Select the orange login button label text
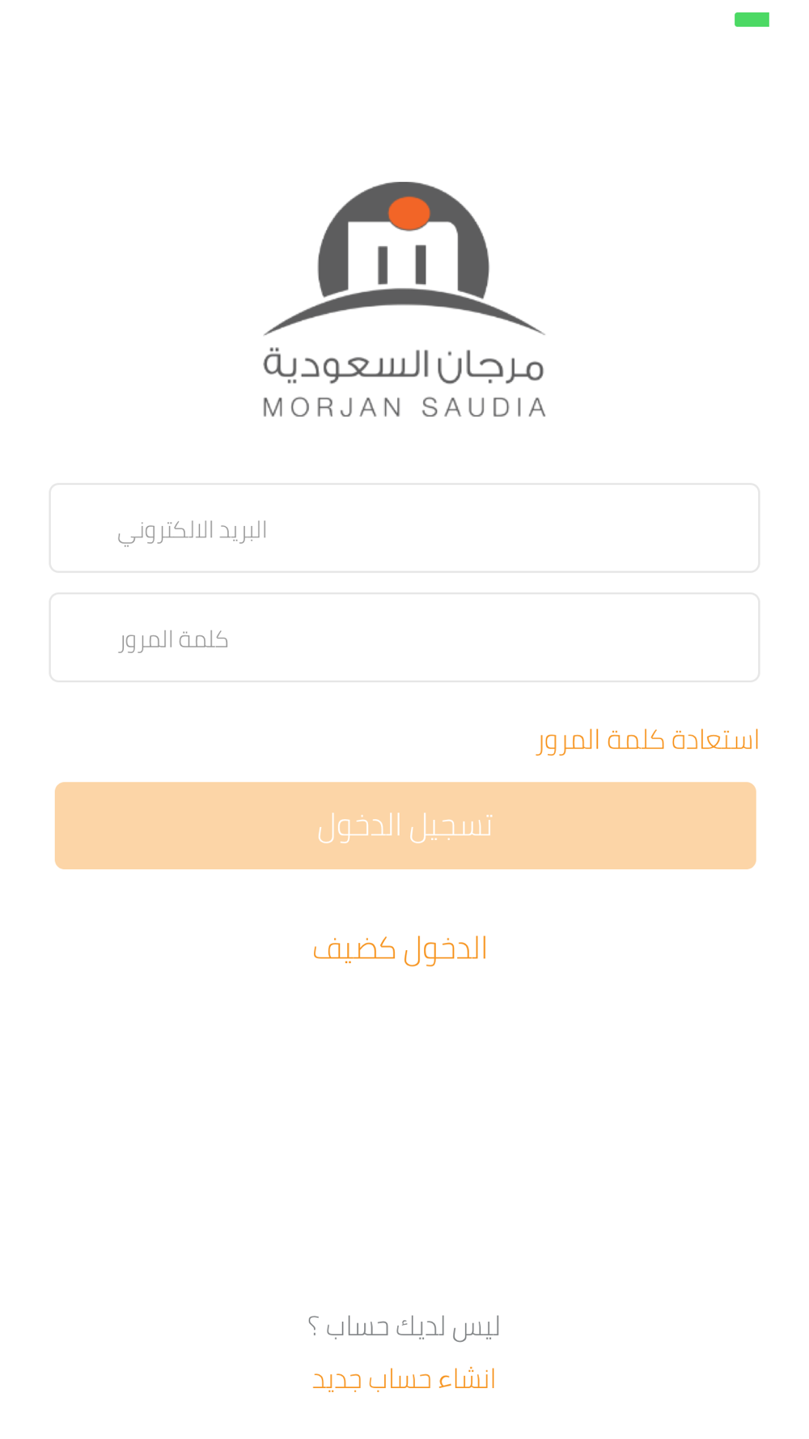The width and height of the screenshot is (809, 1439). tap(404, 826)
